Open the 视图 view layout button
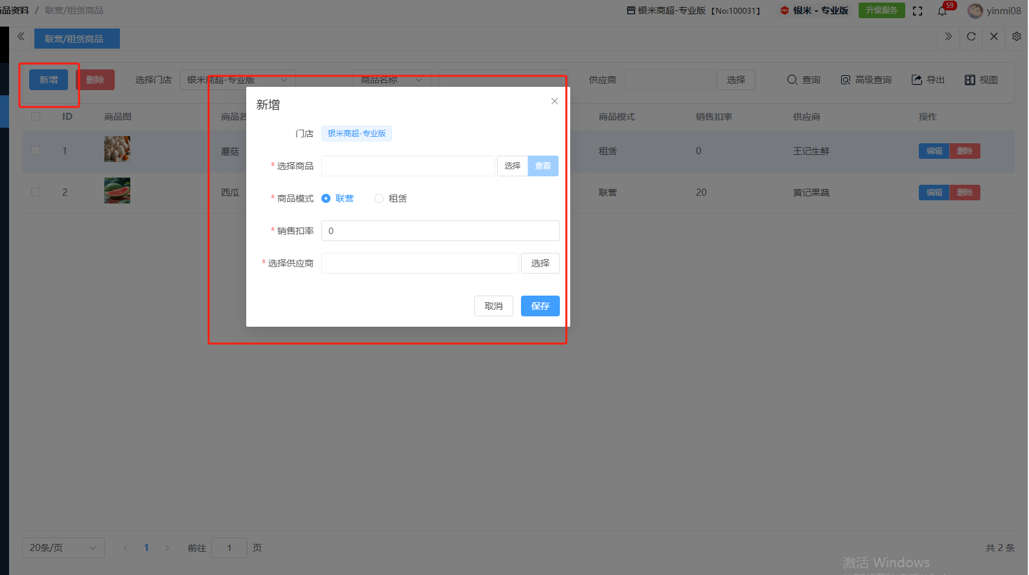 point(981,80)
